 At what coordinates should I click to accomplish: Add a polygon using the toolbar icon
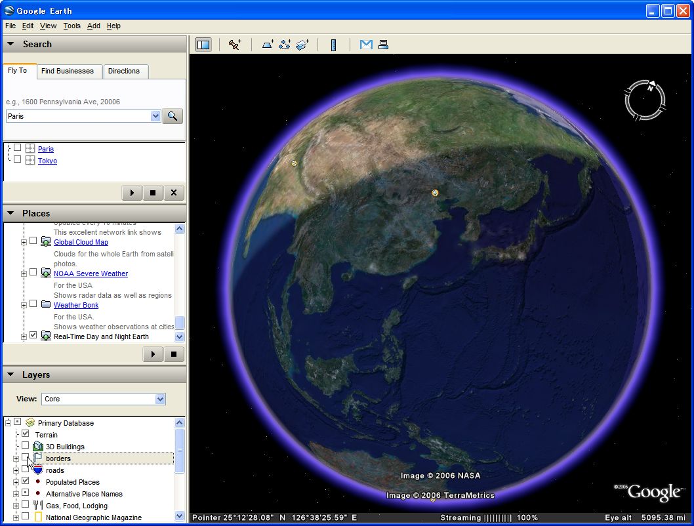[268, 45]
